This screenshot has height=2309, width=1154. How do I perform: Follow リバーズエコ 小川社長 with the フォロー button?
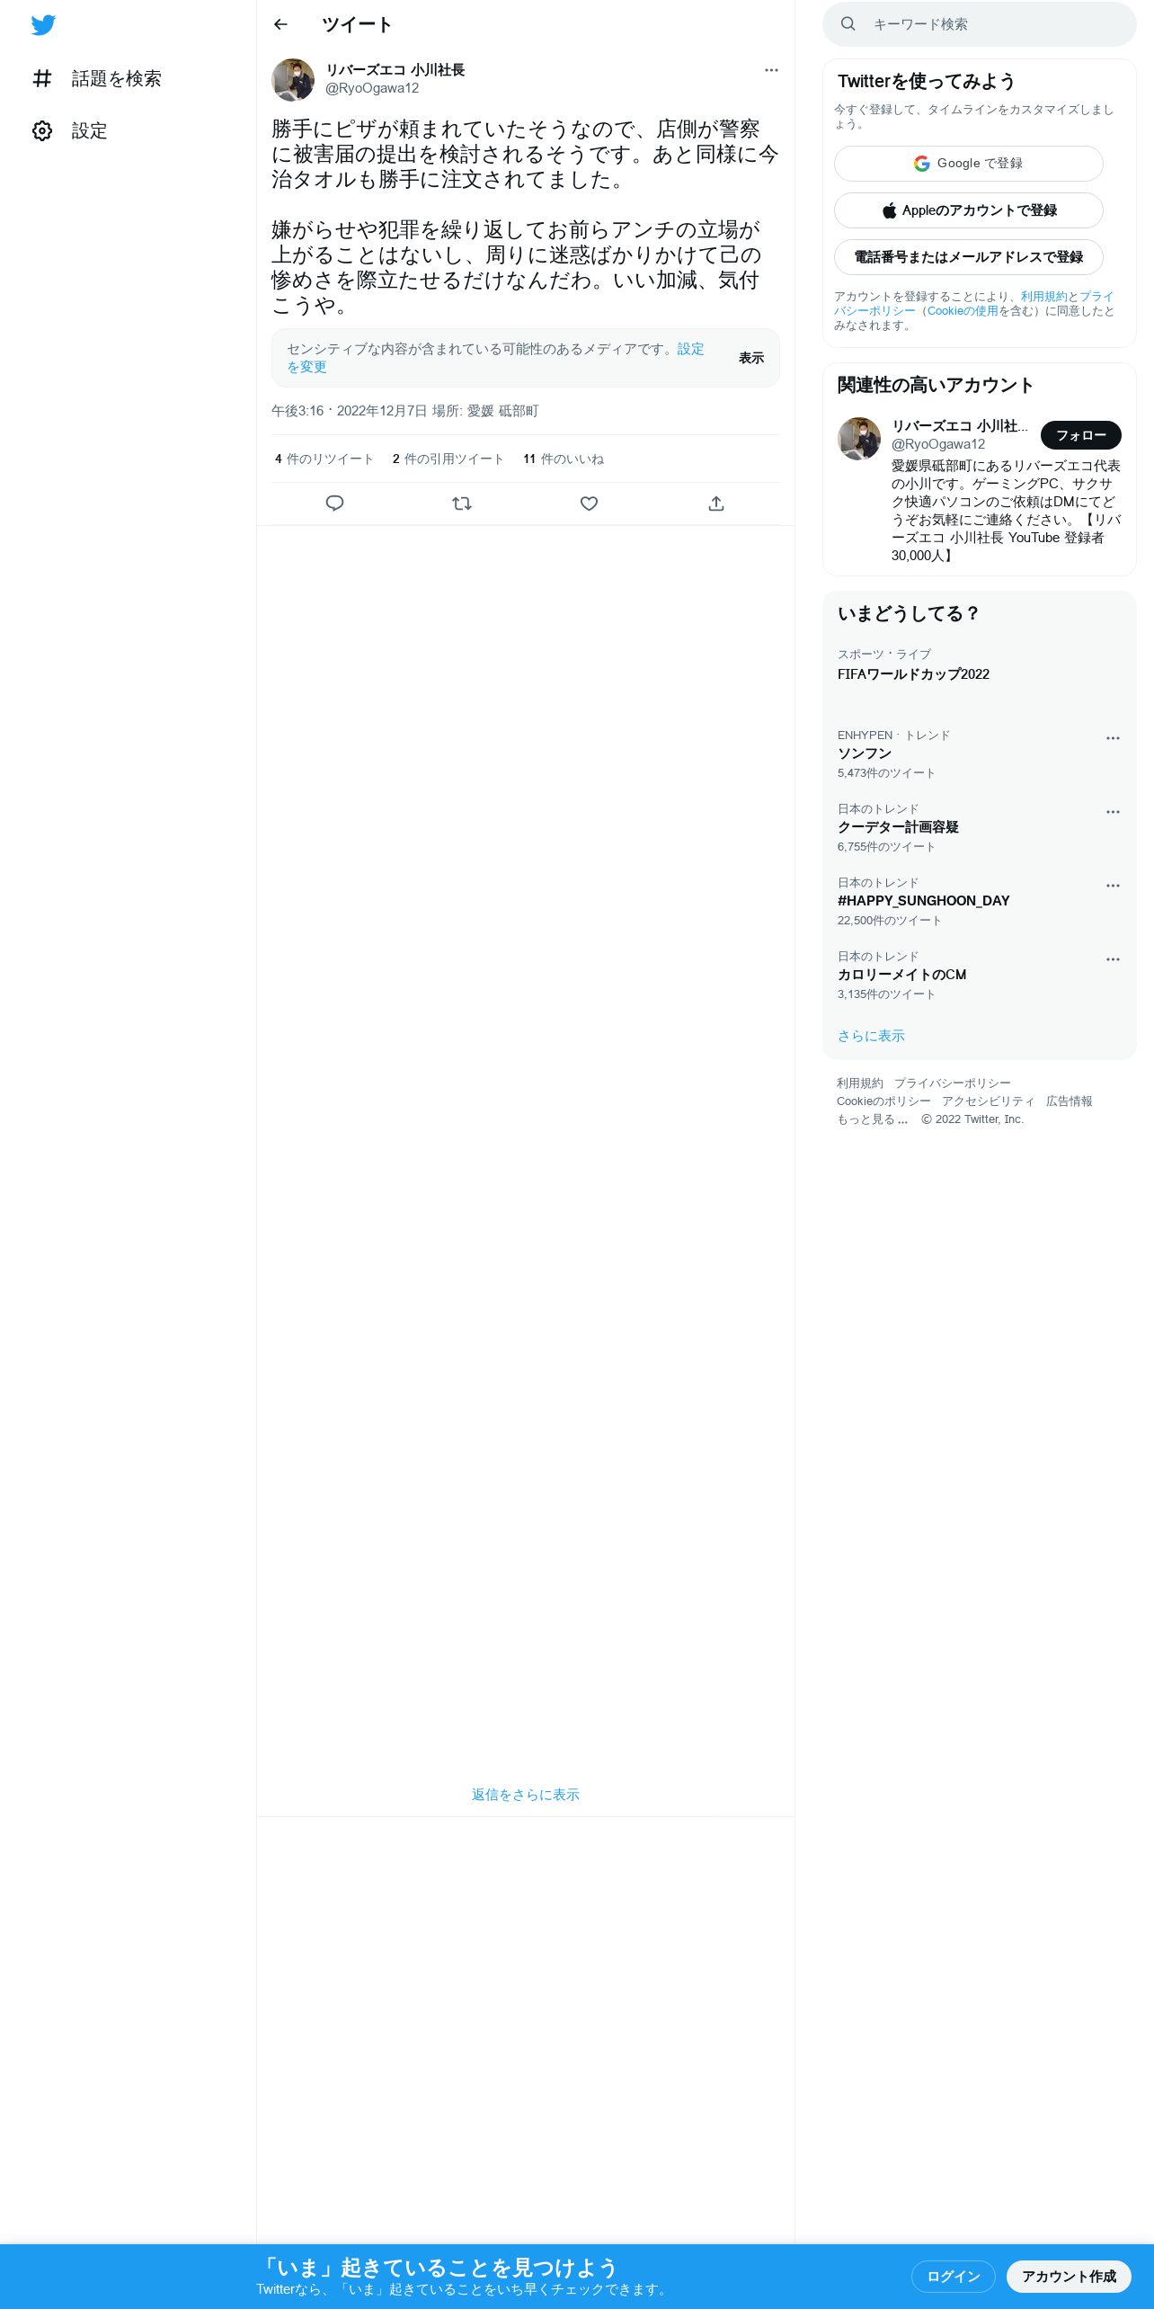(1081, 435)
